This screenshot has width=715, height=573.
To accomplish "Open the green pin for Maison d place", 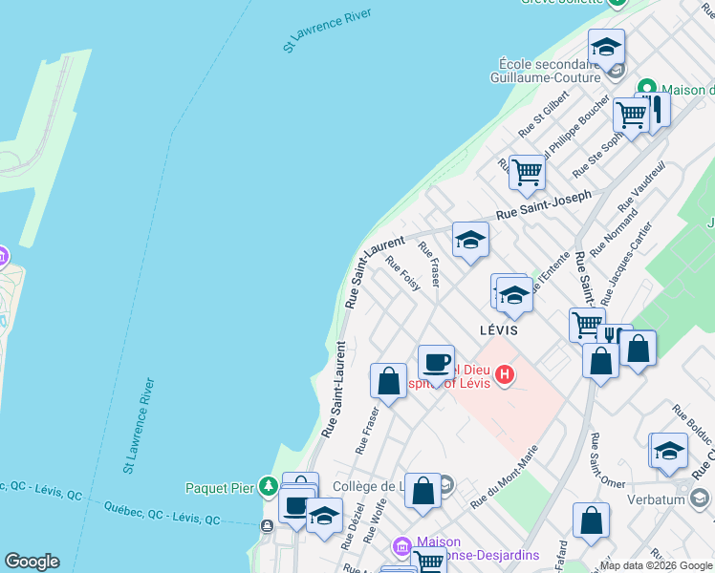I will (646, 87).
